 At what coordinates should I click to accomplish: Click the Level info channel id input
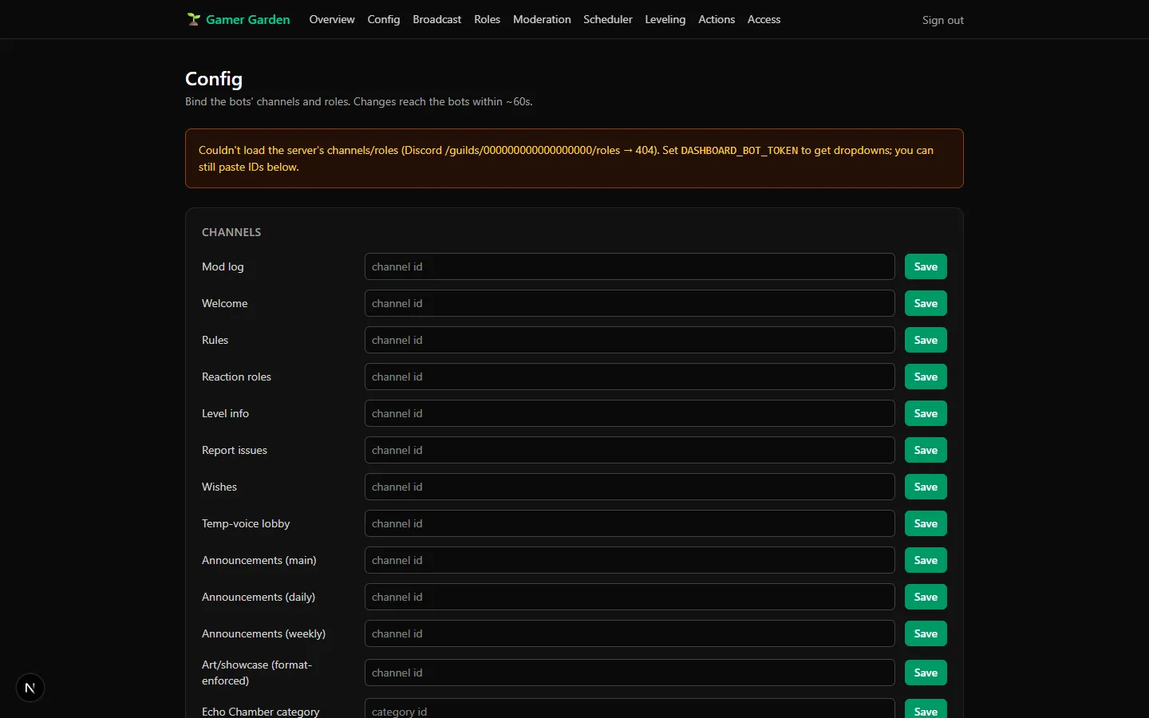point(630,413)
